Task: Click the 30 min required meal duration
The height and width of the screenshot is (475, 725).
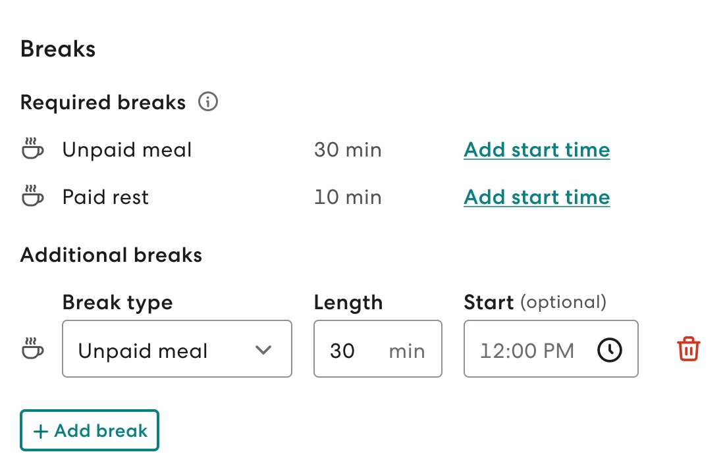Action: (348, 150)
